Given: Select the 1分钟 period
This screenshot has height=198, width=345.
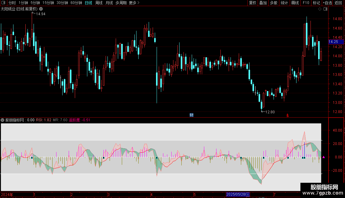Looking at the screenshot, I should tap(23, 3).
